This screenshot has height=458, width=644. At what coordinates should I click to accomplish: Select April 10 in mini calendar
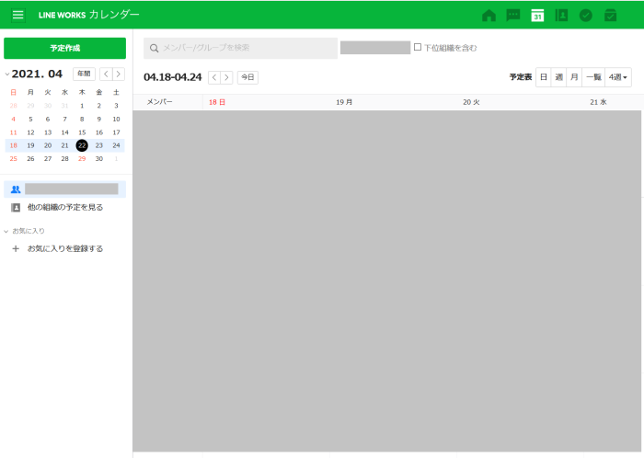click(116, 119)
